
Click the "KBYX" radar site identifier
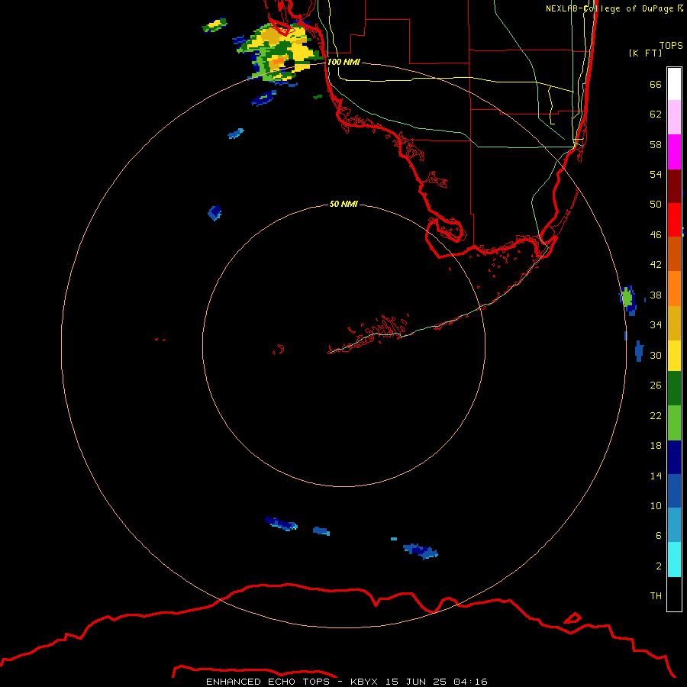point(363,682)
